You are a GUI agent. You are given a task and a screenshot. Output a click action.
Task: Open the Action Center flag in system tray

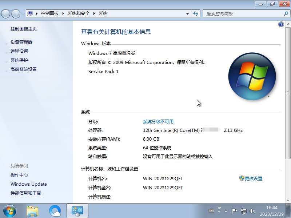tap(235, 211)
